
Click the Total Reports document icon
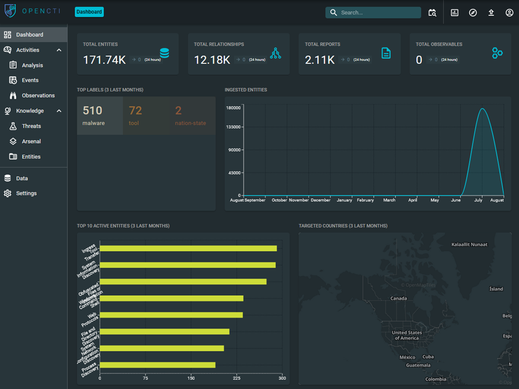click(386, 54)
